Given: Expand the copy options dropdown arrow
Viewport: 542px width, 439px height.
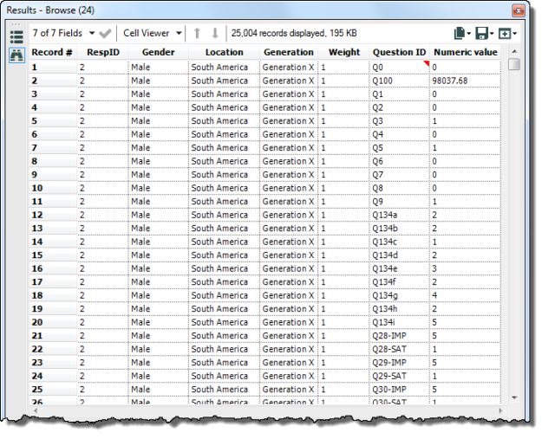Looking at the screenshot, I should [468, 34].
